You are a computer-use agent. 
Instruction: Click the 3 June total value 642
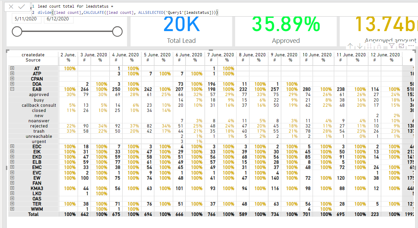click(85, 214)
